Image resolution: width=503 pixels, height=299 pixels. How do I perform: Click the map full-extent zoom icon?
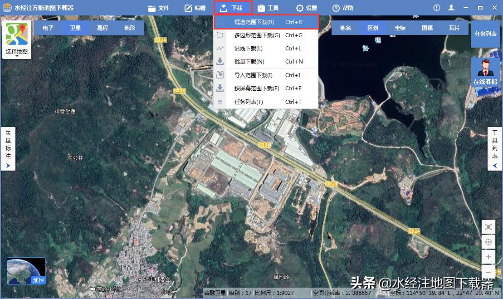click(488, 227)
